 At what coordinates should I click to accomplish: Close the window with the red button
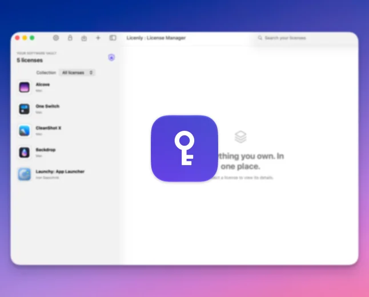coord(17,38)
